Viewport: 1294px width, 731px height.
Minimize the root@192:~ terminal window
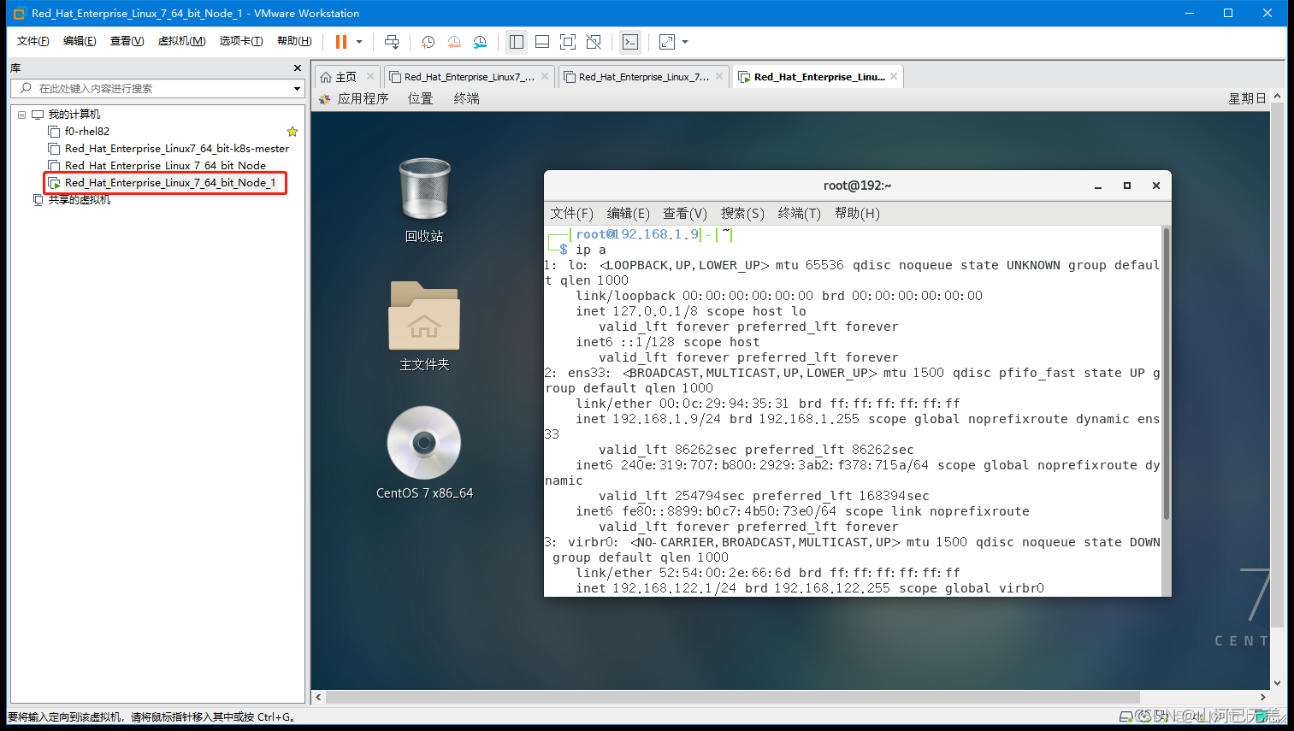[1098, 186]
